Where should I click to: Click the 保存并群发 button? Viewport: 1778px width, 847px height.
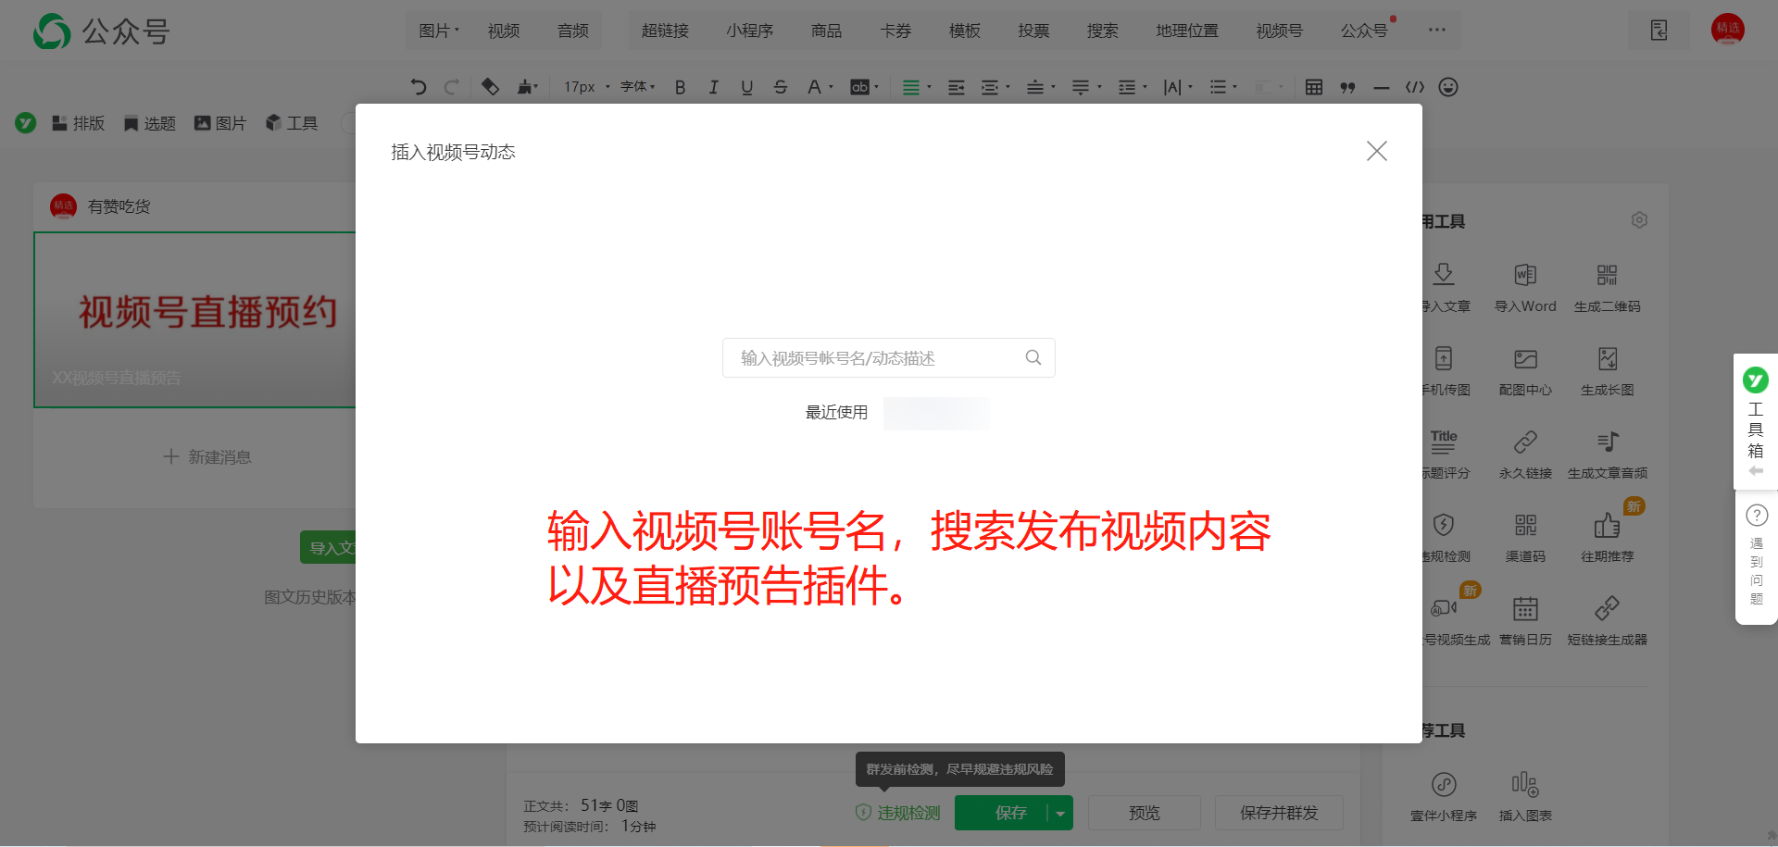tap(1279, 812)
